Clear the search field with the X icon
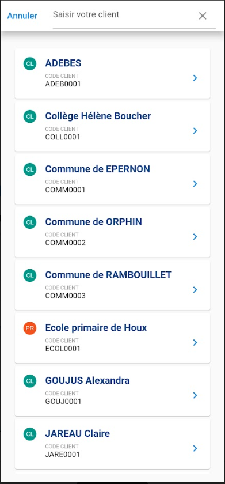 point(203,16)
